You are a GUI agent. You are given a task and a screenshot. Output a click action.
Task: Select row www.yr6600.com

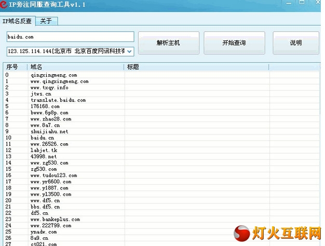tap(161, 182)
